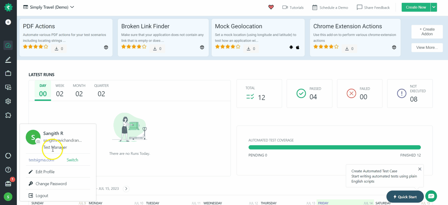Click the Test Manager role text

tap(55, 147)
